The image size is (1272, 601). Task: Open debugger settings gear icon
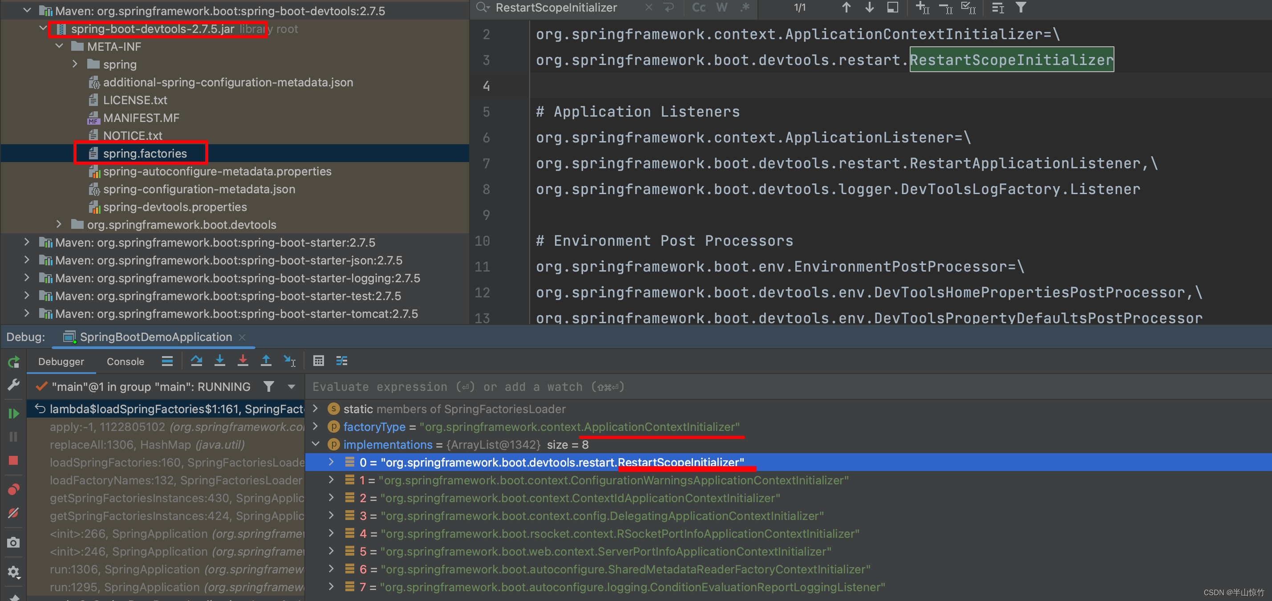14,572
